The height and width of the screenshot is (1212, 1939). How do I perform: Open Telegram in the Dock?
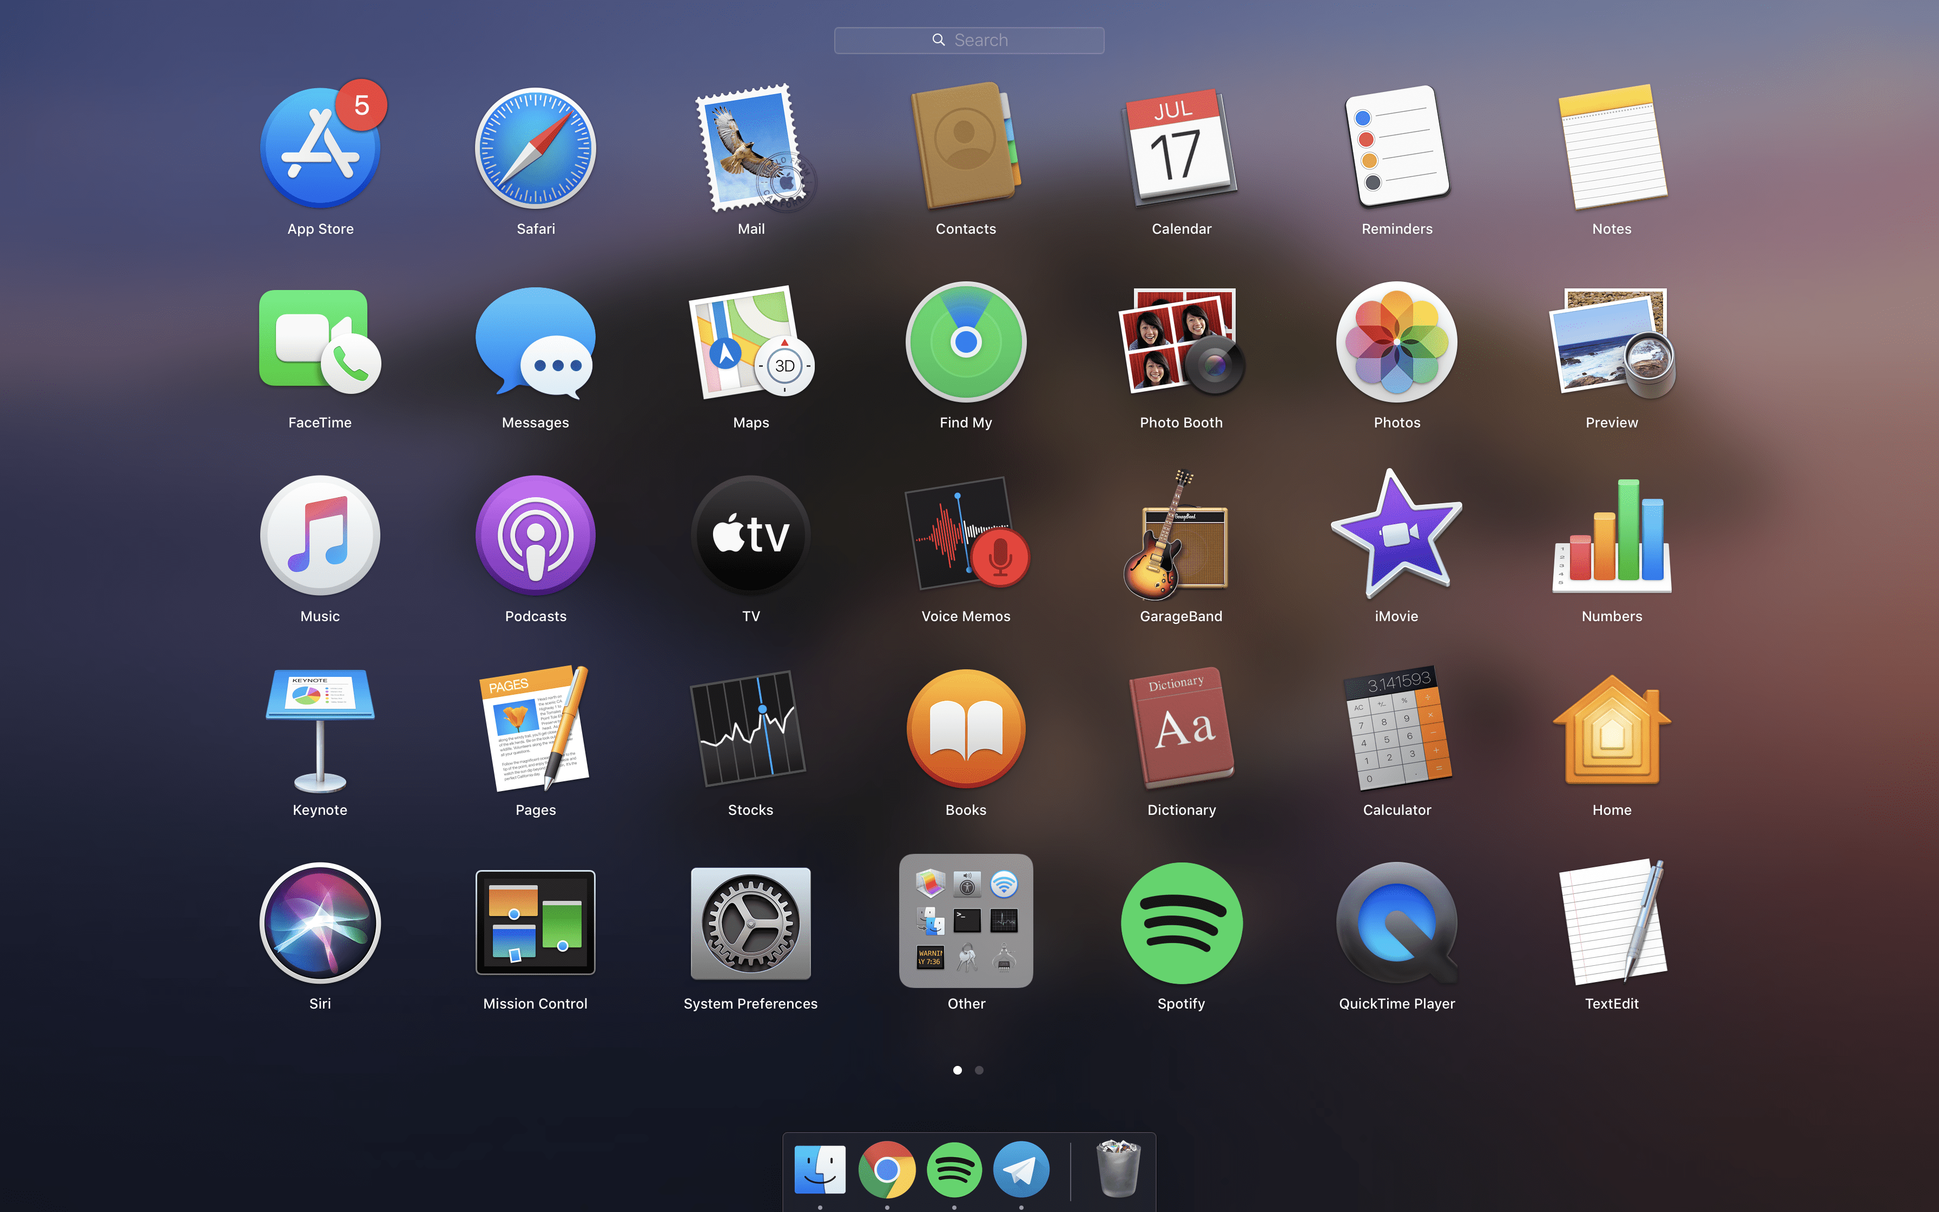pos(1021,1169)
